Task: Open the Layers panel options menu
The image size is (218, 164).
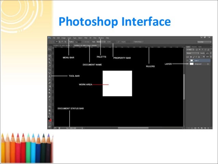Action: click(x=211, y=47)
